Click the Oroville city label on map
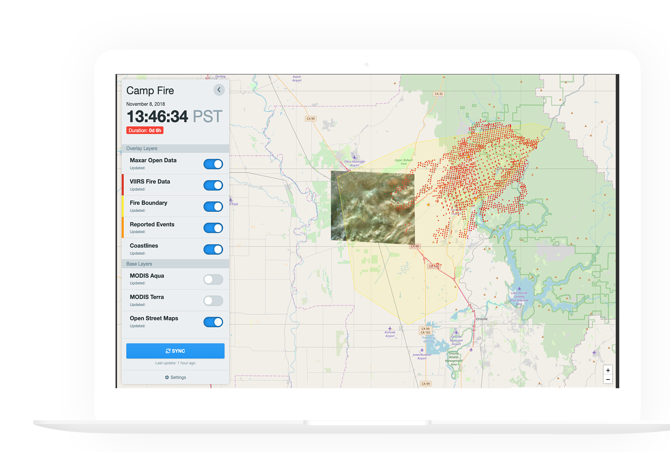670x452 pixels. 482,319
